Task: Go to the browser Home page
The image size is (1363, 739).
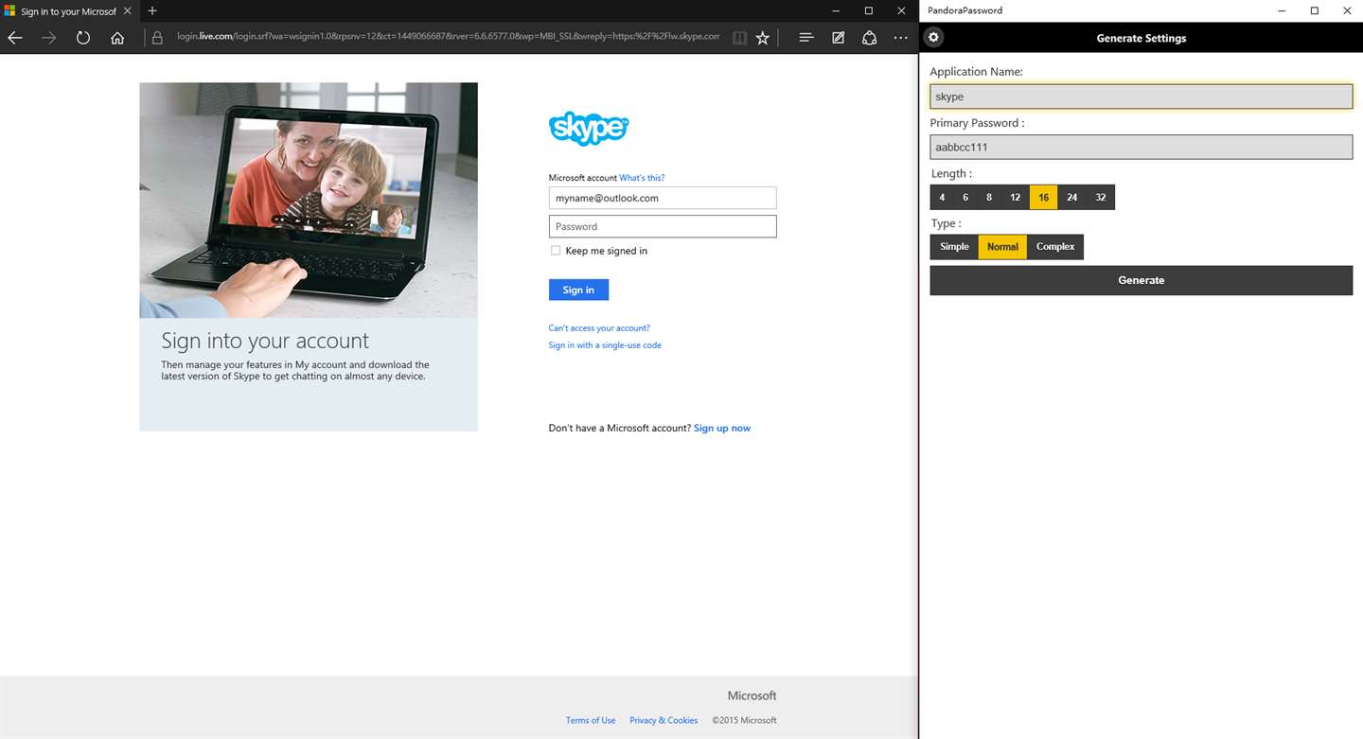Action: (x=117, y=38)
